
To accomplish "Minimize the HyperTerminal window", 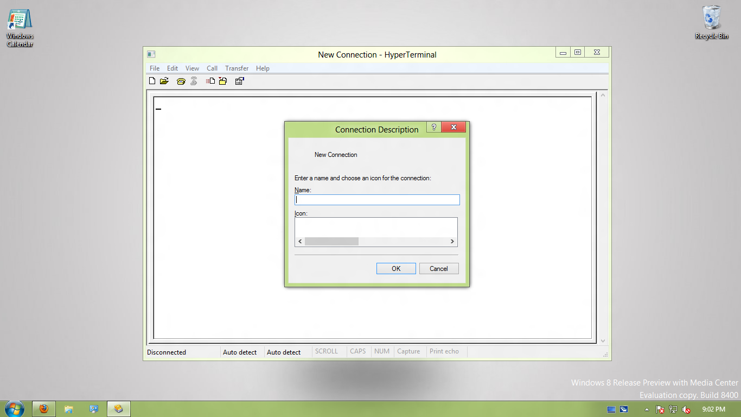I will tap(563, 52).
